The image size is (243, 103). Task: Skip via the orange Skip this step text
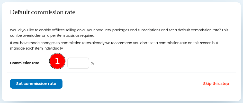coord(216,84)
